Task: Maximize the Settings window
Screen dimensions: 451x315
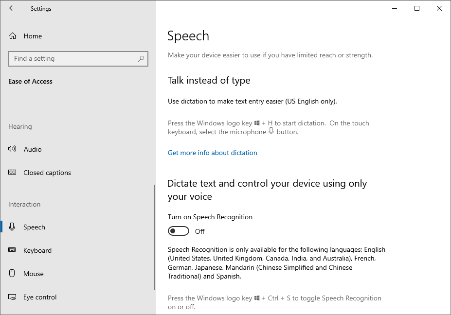Action: pyautogui.click(x=417, y=8)
